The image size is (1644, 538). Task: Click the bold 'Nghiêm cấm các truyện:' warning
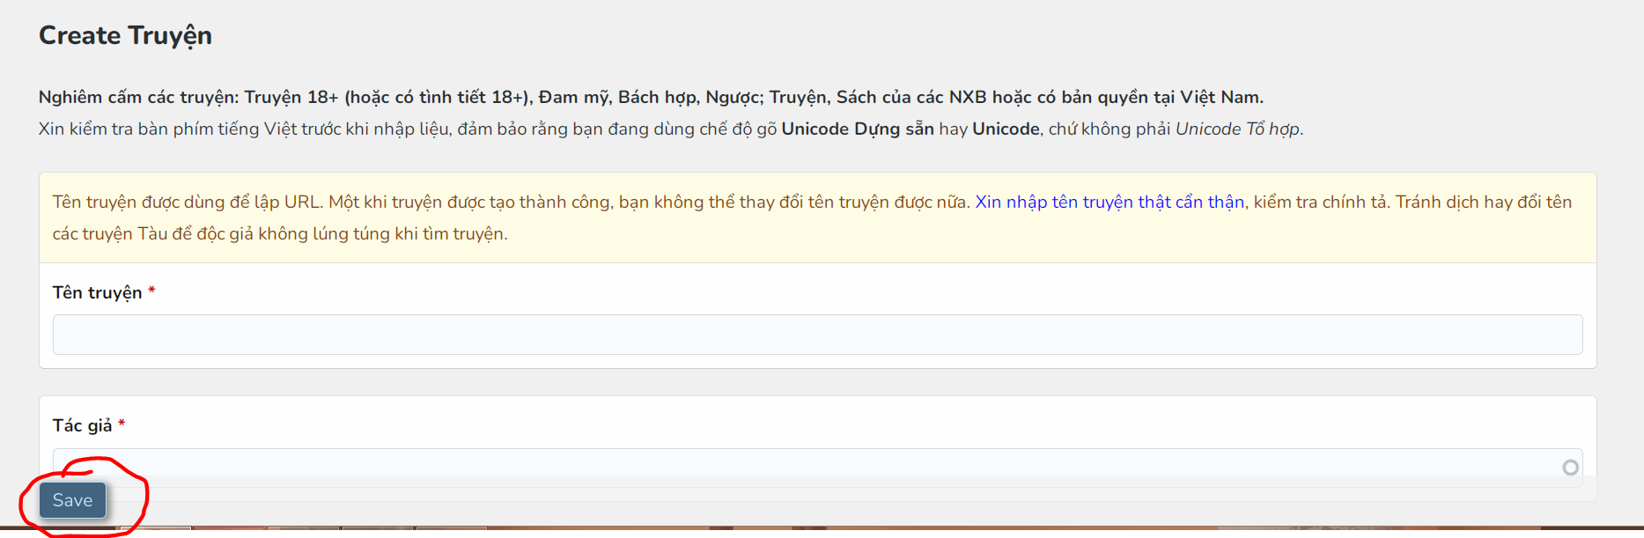[x=138, y=97]
